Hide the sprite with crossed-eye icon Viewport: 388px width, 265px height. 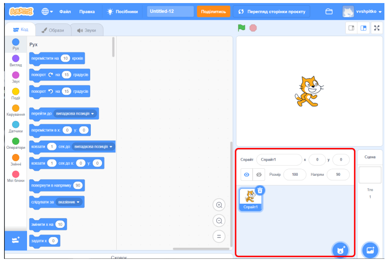click(x=258, y=174)
